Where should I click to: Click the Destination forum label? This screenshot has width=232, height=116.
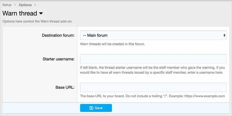[58, 35]
